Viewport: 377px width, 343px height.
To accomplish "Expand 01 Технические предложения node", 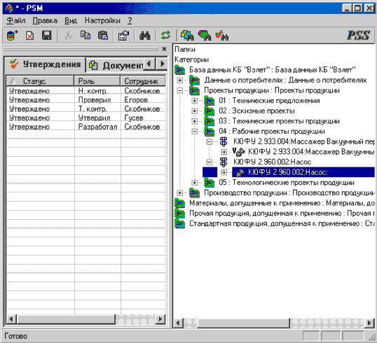I will pos(195,101).
